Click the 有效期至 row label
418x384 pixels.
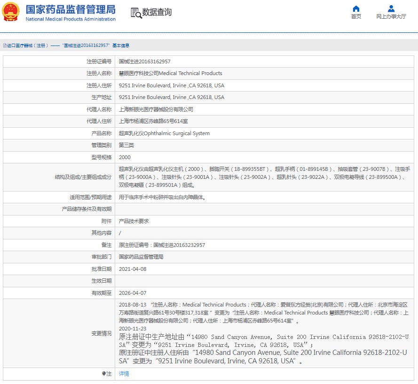(101, 293)
